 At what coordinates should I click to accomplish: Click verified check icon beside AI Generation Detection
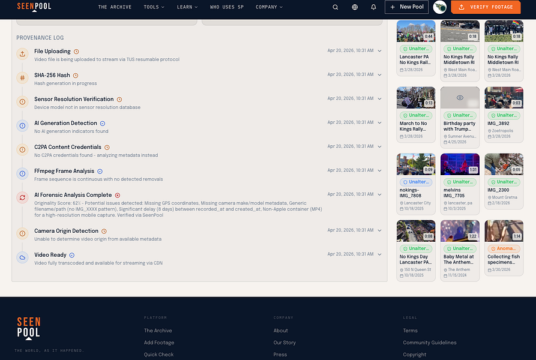tap(103, 124)
